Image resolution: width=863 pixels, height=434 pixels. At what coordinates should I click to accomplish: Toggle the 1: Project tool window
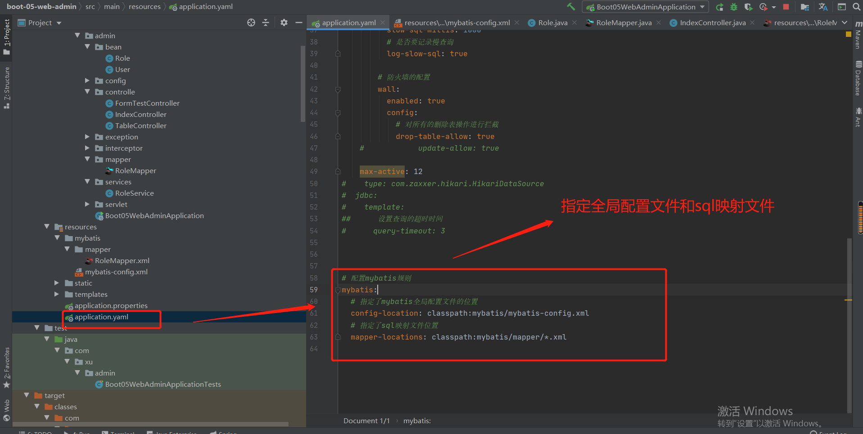click(x=6, y=37)
